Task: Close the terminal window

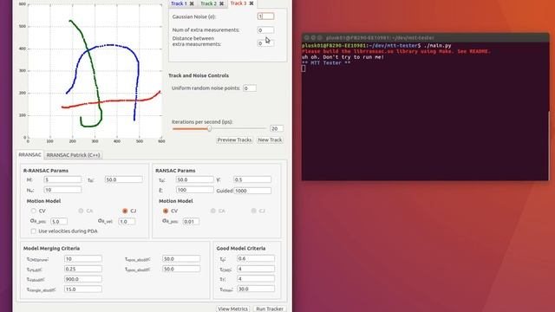Action: [306, 37]
